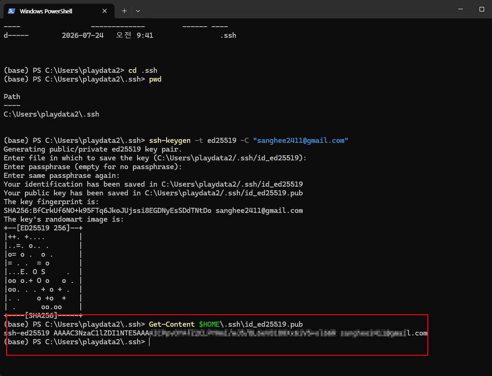Click the 'cd .ssh' command text
This screenshot has width=492, height=376.
pos(143,70)
